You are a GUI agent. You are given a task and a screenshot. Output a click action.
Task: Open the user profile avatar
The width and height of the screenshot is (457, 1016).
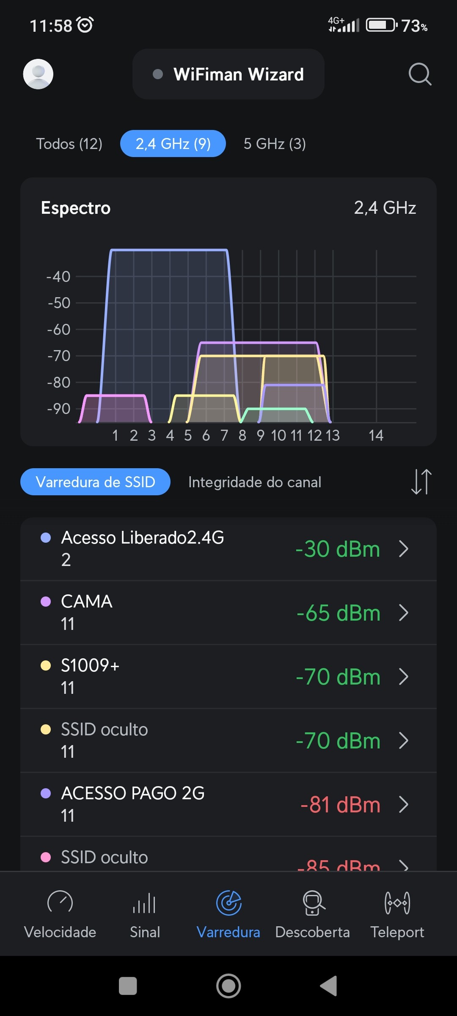38,74
